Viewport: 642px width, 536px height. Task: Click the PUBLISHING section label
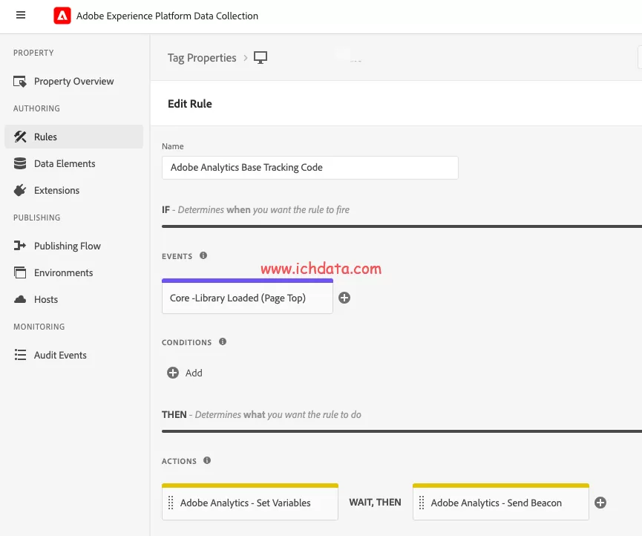coord(37,218)
